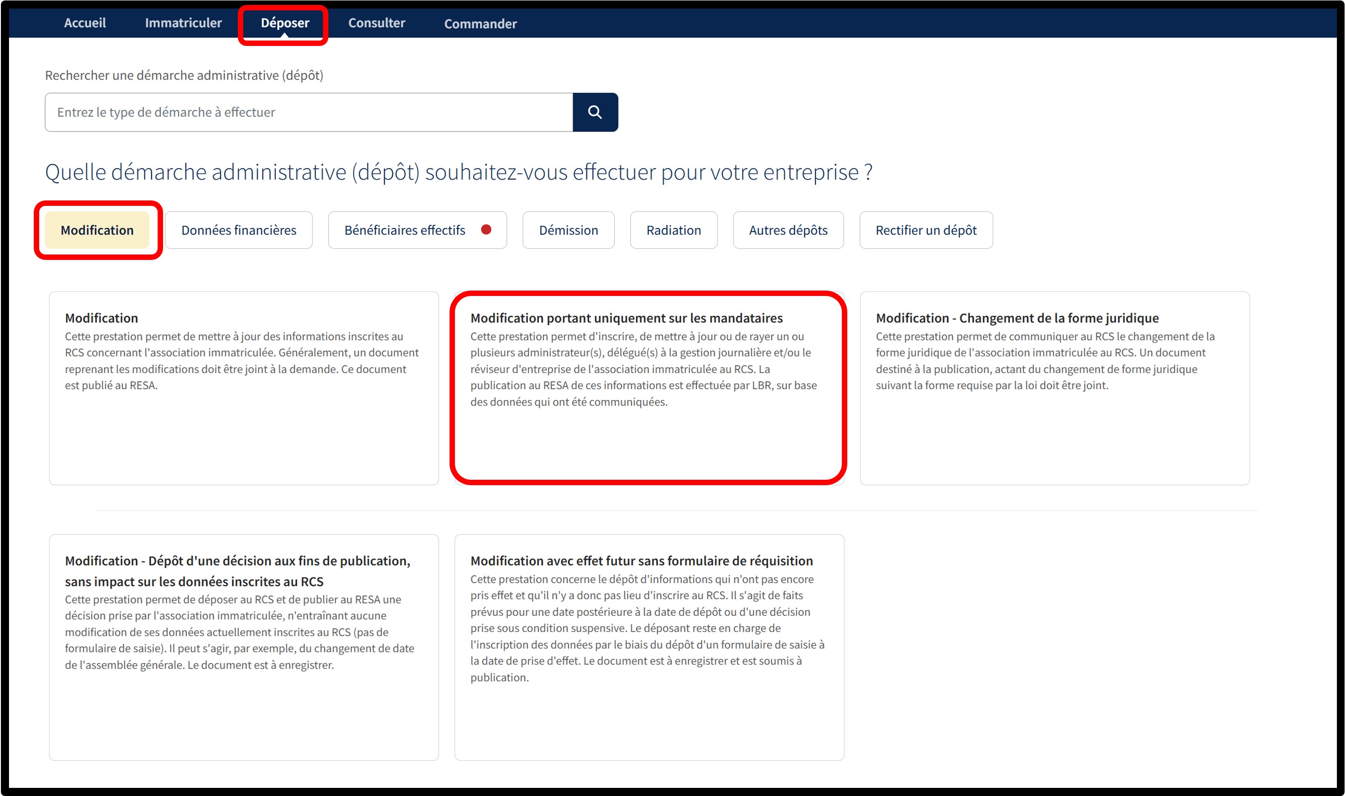Switch to the Données financières tab
The image size is (1345, 796).
(x=239, y=230)
